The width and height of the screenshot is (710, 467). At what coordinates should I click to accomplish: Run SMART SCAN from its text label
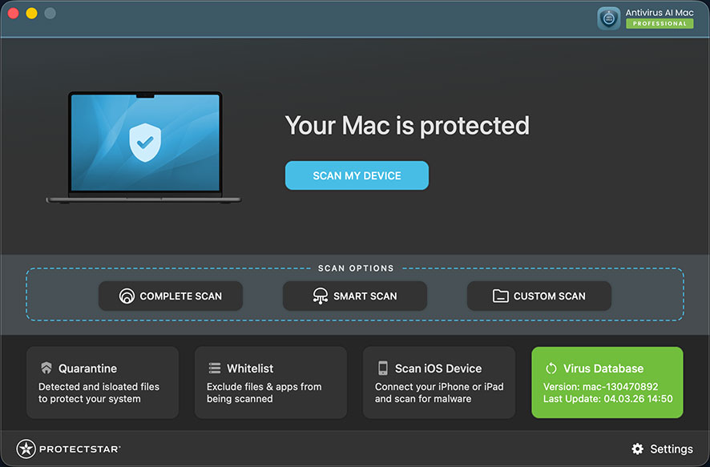click(365, 296)
